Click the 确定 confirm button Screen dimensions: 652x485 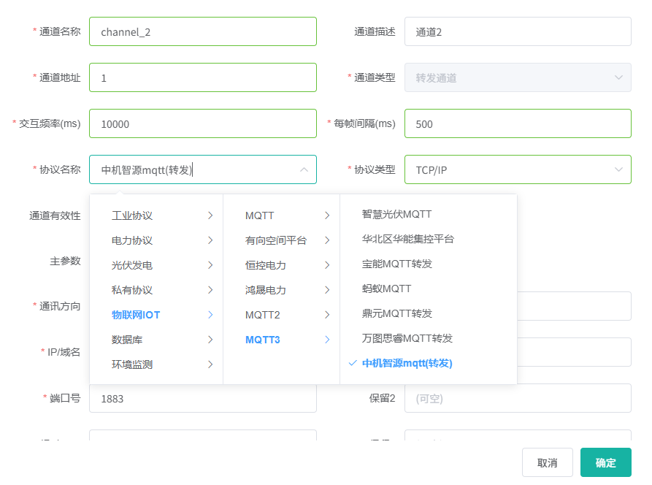pyautogui.click(x=605, y=463)
